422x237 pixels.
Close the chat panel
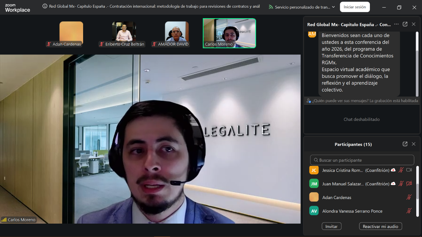tap(414, 24)
